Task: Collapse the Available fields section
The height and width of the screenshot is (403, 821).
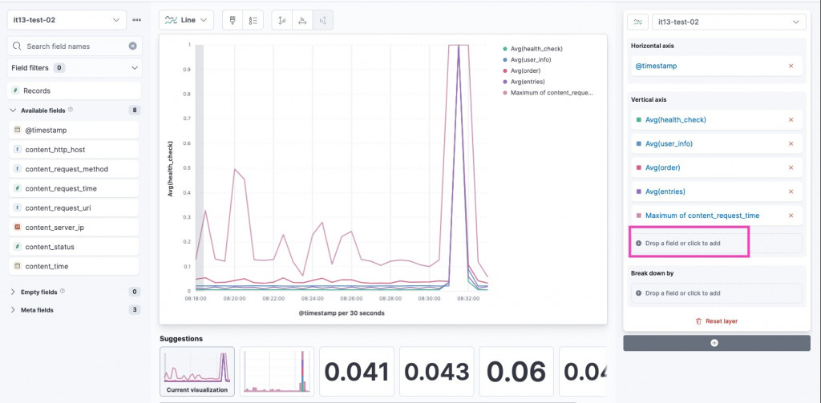Action: coord(13,111)
